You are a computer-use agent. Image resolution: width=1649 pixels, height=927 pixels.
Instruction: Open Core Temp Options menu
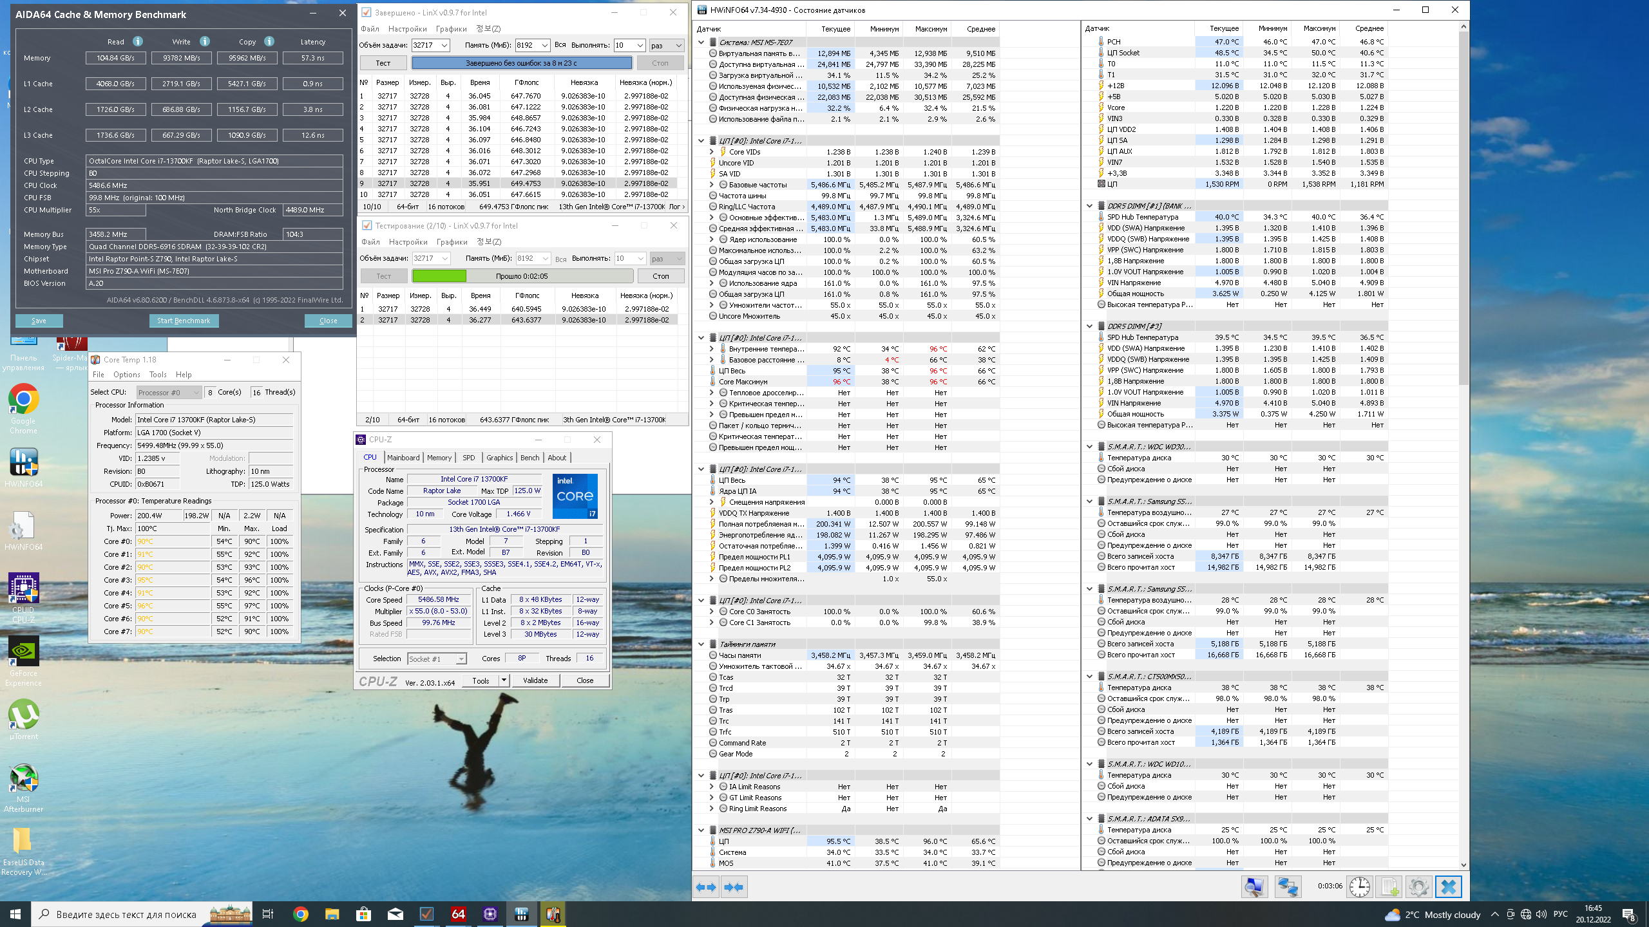click(x=126, y=375)
